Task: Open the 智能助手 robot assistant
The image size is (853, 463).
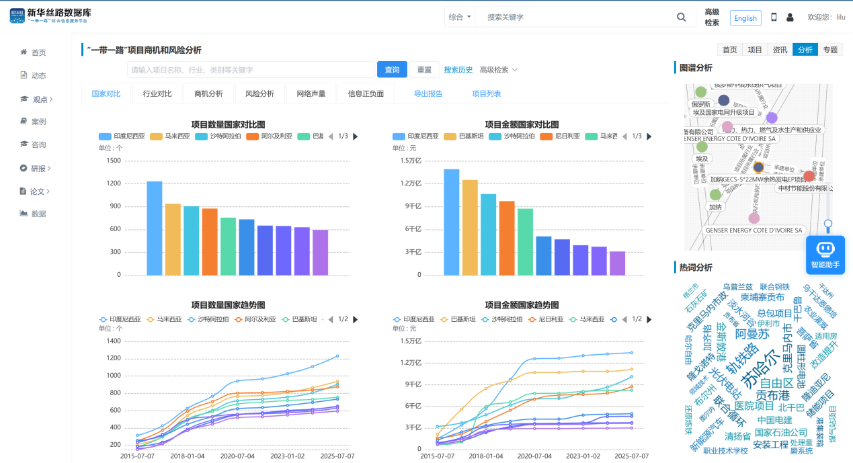Action: tap(825, 255)
